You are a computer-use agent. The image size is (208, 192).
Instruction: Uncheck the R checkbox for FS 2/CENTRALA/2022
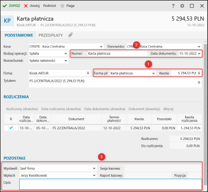coord(11,128)
